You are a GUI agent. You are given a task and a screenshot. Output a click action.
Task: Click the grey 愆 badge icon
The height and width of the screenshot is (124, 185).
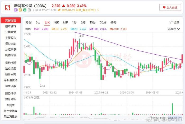coord(29,10)
